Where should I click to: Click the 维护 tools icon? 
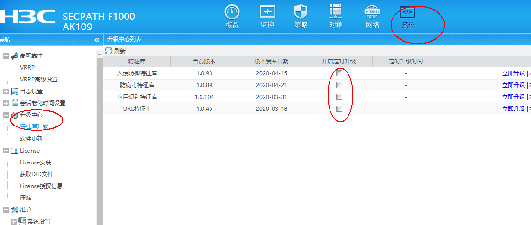coord(15,210)
